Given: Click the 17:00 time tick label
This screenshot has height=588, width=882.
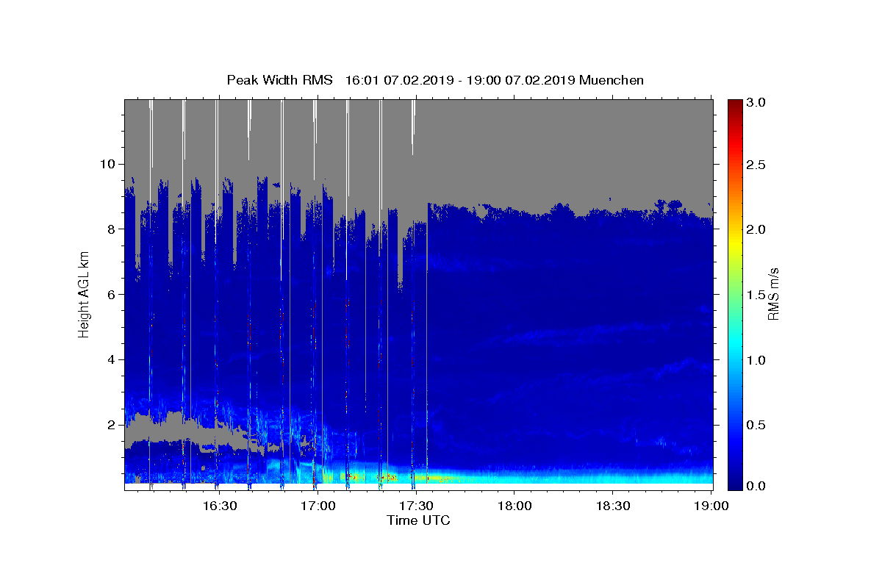Looking at the screenshot, I should 318,506.
